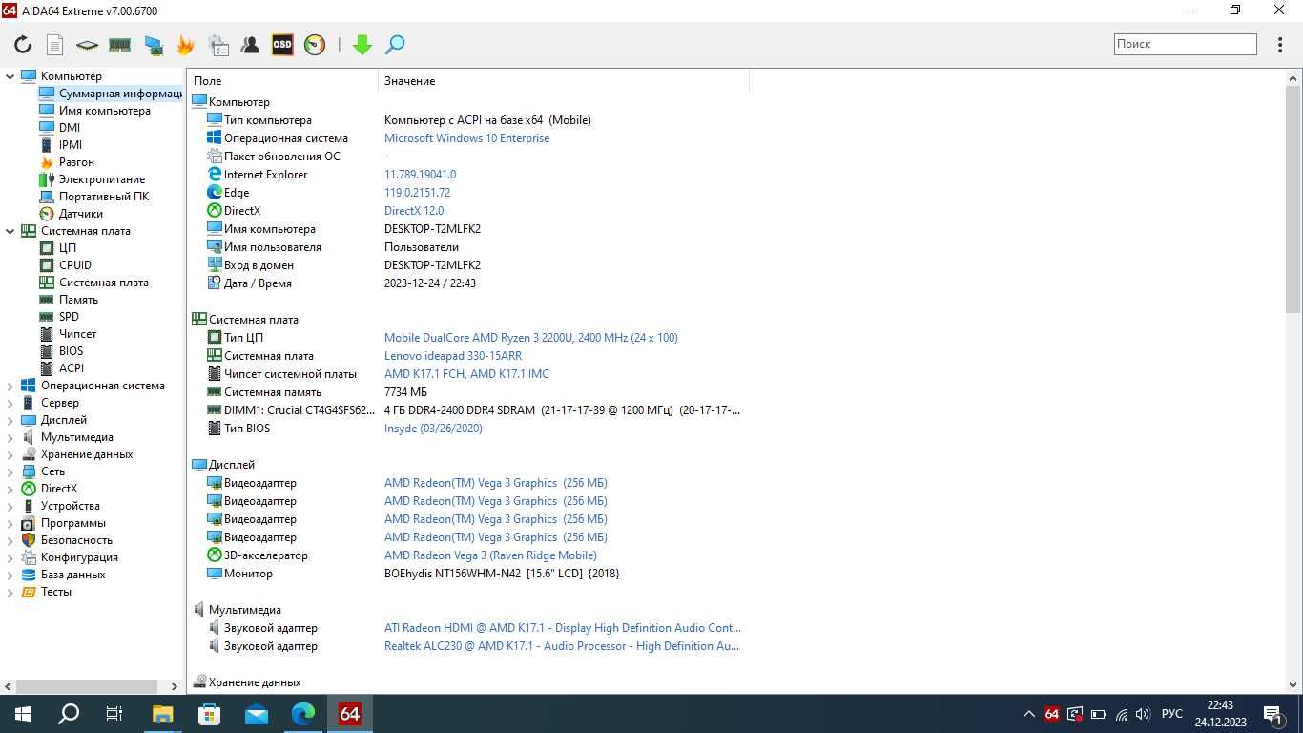The image size is (1303, 733).
Task: Open the Report document icon in toolbar
Action: click(55, 44)
